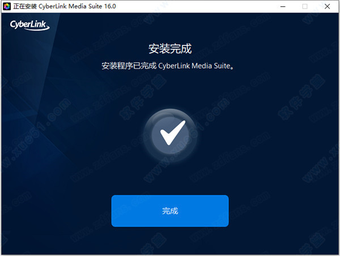This screenshot has height=256, width=340.
Task: Click the grey disc behind the checkmark
Action: click(170, 135)
